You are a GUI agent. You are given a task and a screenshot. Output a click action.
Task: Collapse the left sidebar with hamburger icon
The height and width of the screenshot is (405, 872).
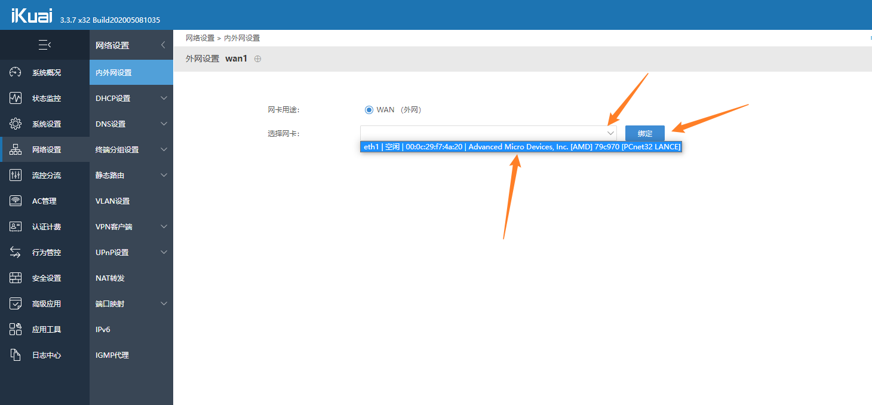(44, 45)
